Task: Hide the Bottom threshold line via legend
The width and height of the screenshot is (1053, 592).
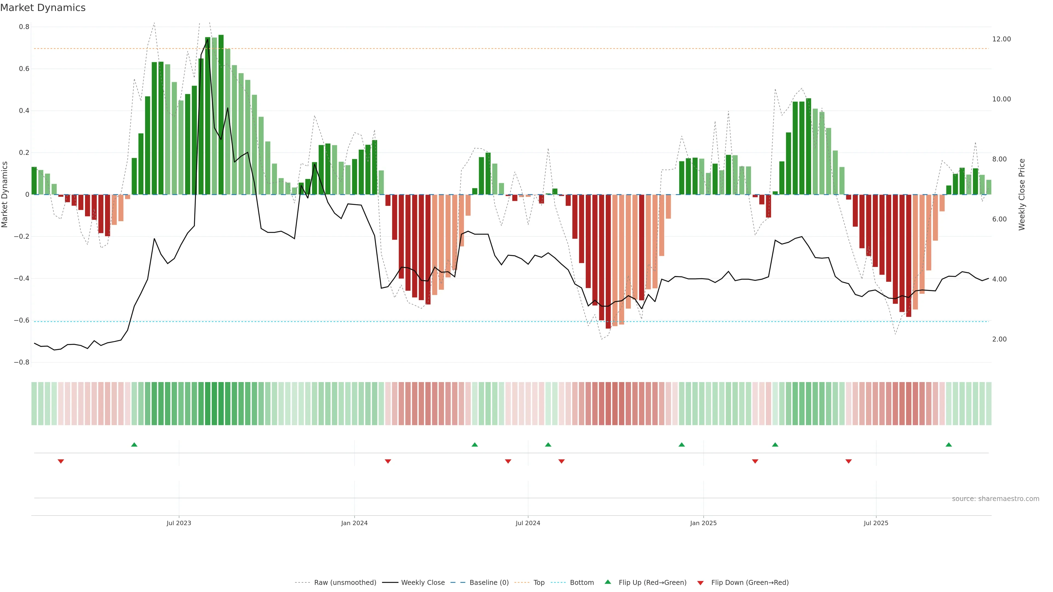Action: [582, 583]
